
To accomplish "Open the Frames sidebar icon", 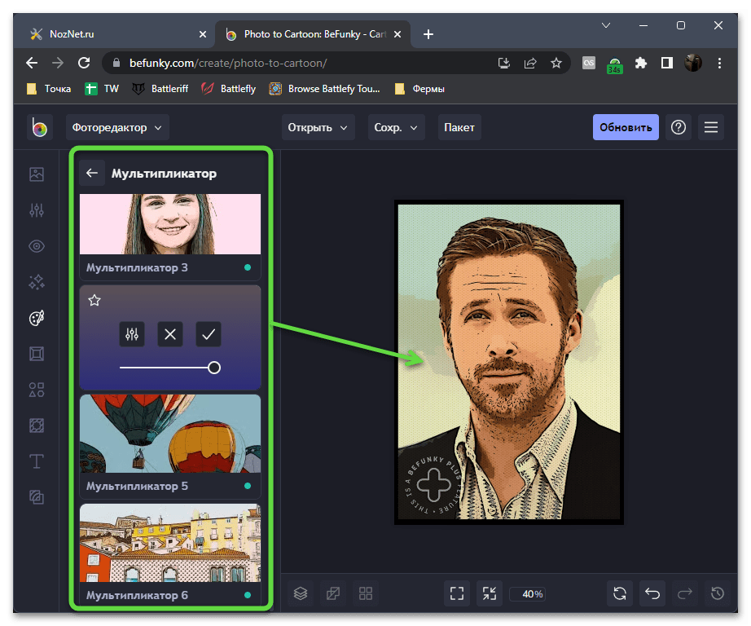I will [x=37, y=354].
